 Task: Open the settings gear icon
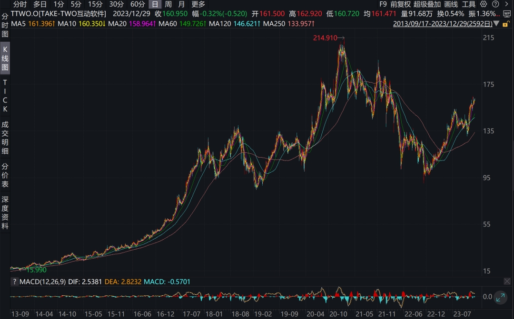tap(483, 4)
